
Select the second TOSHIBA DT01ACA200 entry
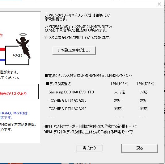click(x=68, y=109)
